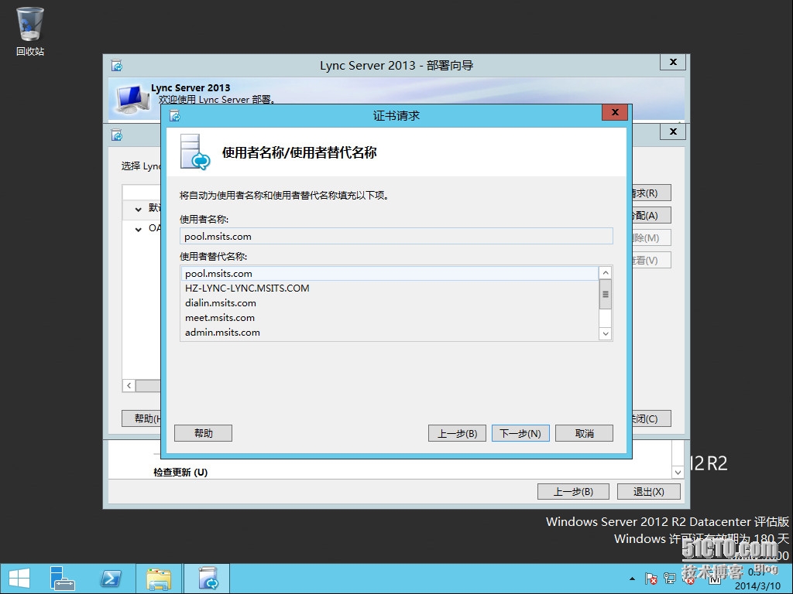The height and width of the screenshot is (594, 793).
Task: Click the Windows Start button
Action: click(x=19, y=579)
